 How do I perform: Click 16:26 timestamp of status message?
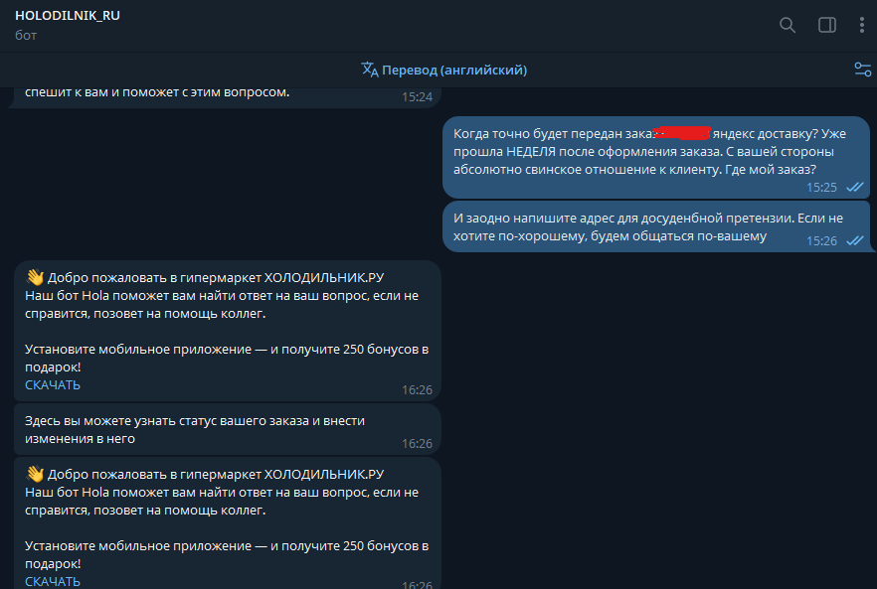(x=417, y=444)
